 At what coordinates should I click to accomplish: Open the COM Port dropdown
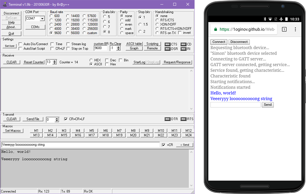pyautogui.click(x=42, y=18)
